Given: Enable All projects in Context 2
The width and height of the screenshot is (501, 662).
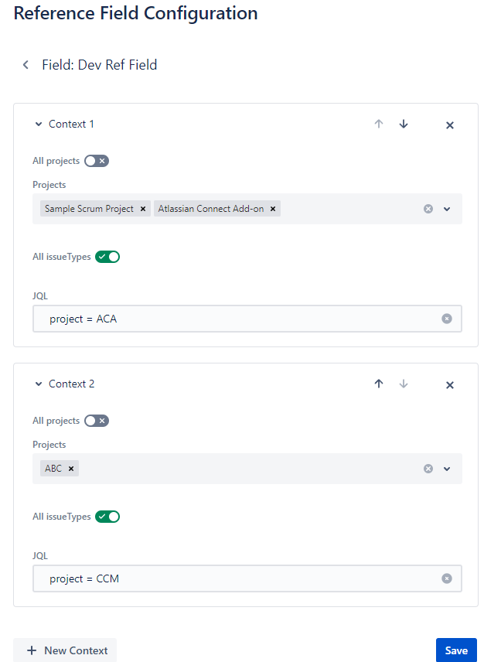Looking at the screenshot, I should [x=96, y=420].
